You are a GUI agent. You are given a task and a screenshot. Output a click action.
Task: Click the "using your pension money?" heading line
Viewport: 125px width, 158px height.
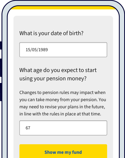pyautogui.click(x=53, y=78)
